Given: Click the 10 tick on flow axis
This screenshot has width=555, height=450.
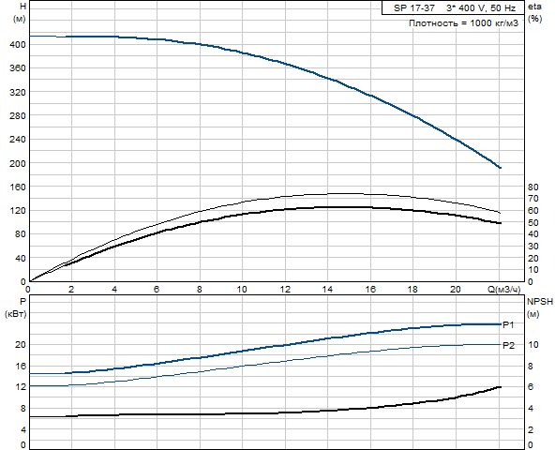Looking at the screenshot, I should (x=242, y=290).
